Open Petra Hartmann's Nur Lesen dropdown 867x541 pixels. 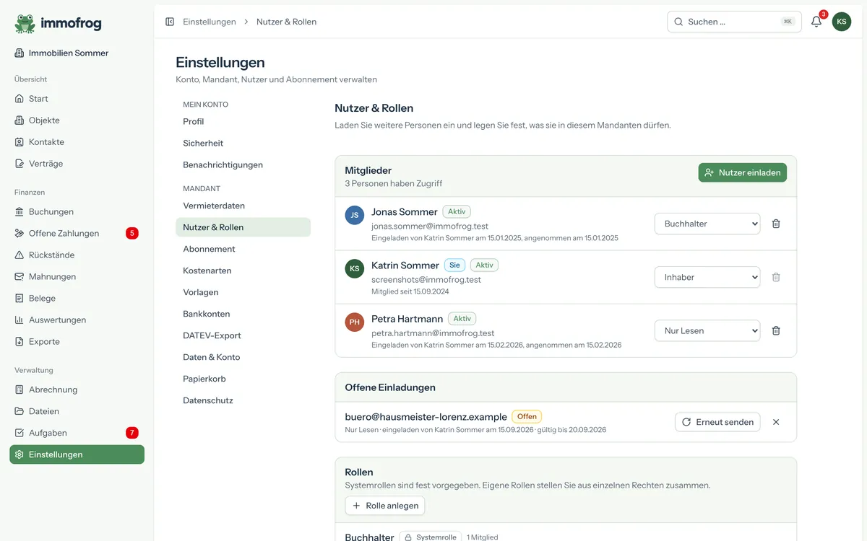707,330
